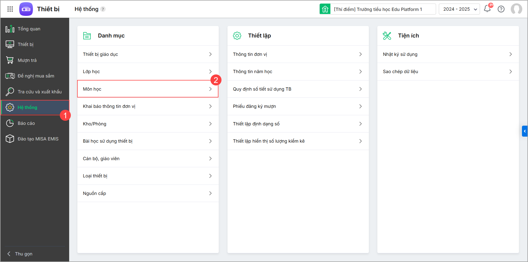Go to Mượn trả in the sidebar
Screen dimensions: 528x262
[27, 60]
